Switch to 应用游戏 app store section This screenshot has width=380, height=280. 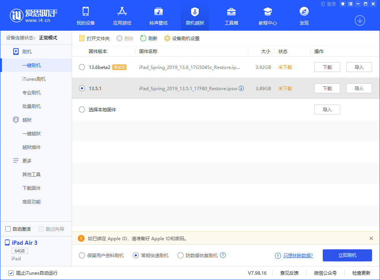[x=122, y=16]
